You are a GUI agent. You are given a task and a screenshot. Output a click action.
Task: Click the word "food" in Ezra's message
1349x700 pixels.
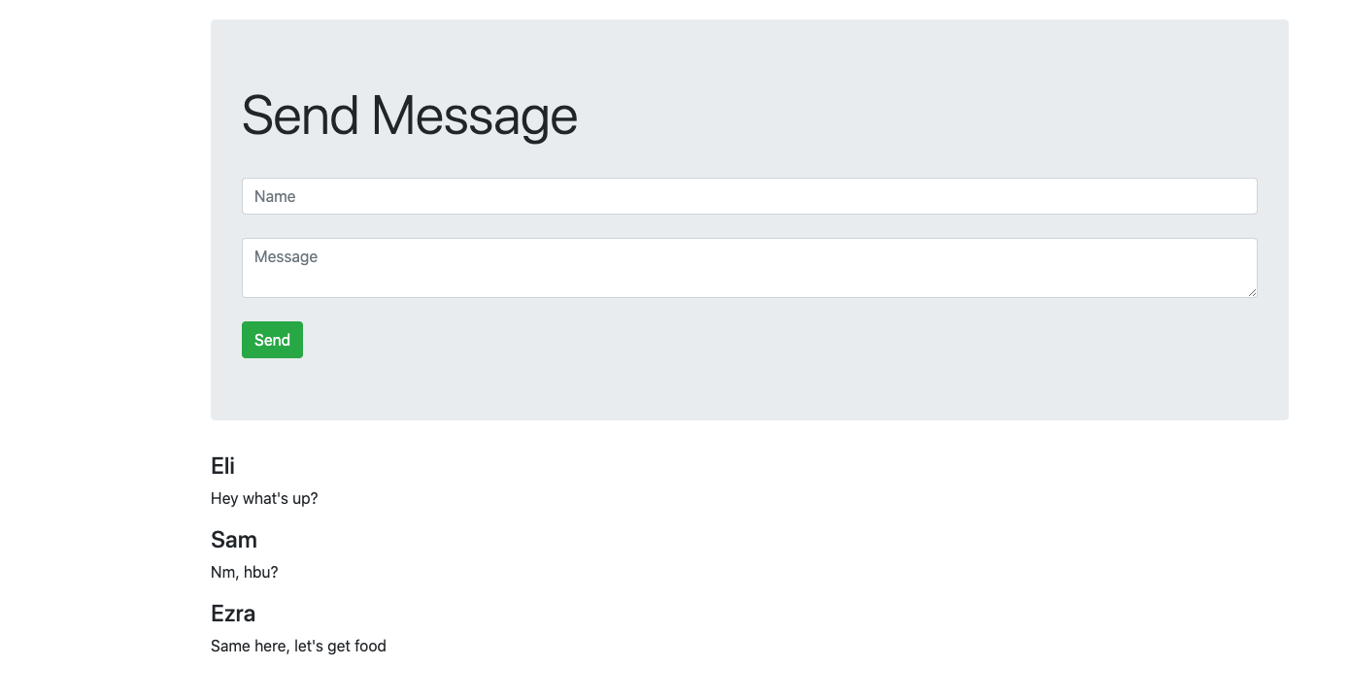[369, 647]
